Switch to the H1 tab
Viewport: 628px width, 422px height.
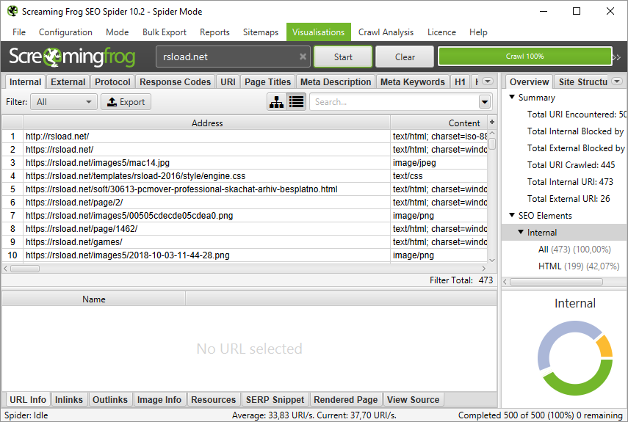point(461,82)
